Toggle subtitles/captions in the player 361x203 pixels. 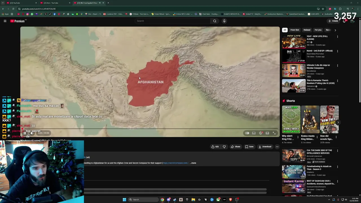[x=254, y=133]
